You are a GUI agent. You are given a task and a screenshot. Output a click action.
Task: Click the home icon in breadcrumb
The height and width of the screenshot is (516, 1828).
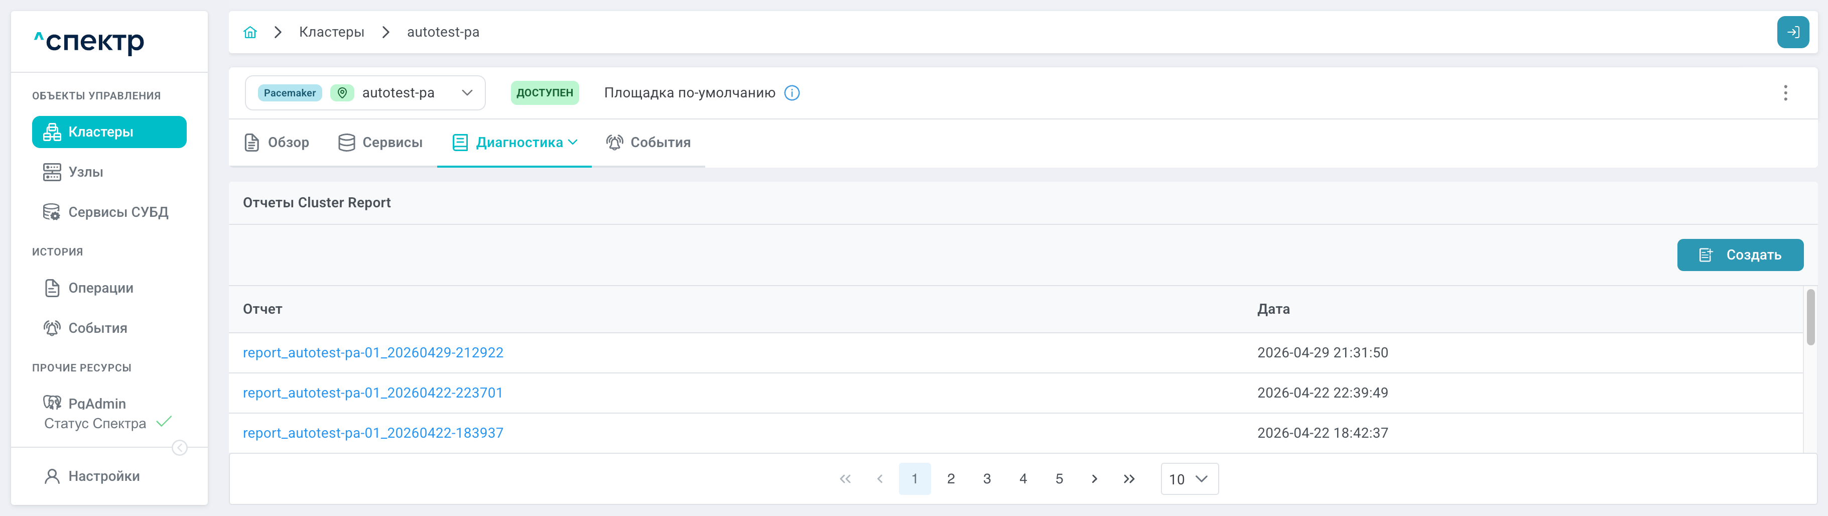(250, 32)
